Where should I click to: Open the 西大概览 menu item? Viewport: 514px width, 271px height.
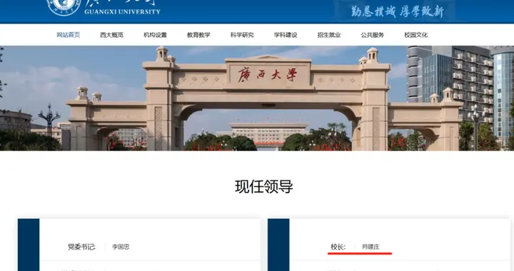112,35
